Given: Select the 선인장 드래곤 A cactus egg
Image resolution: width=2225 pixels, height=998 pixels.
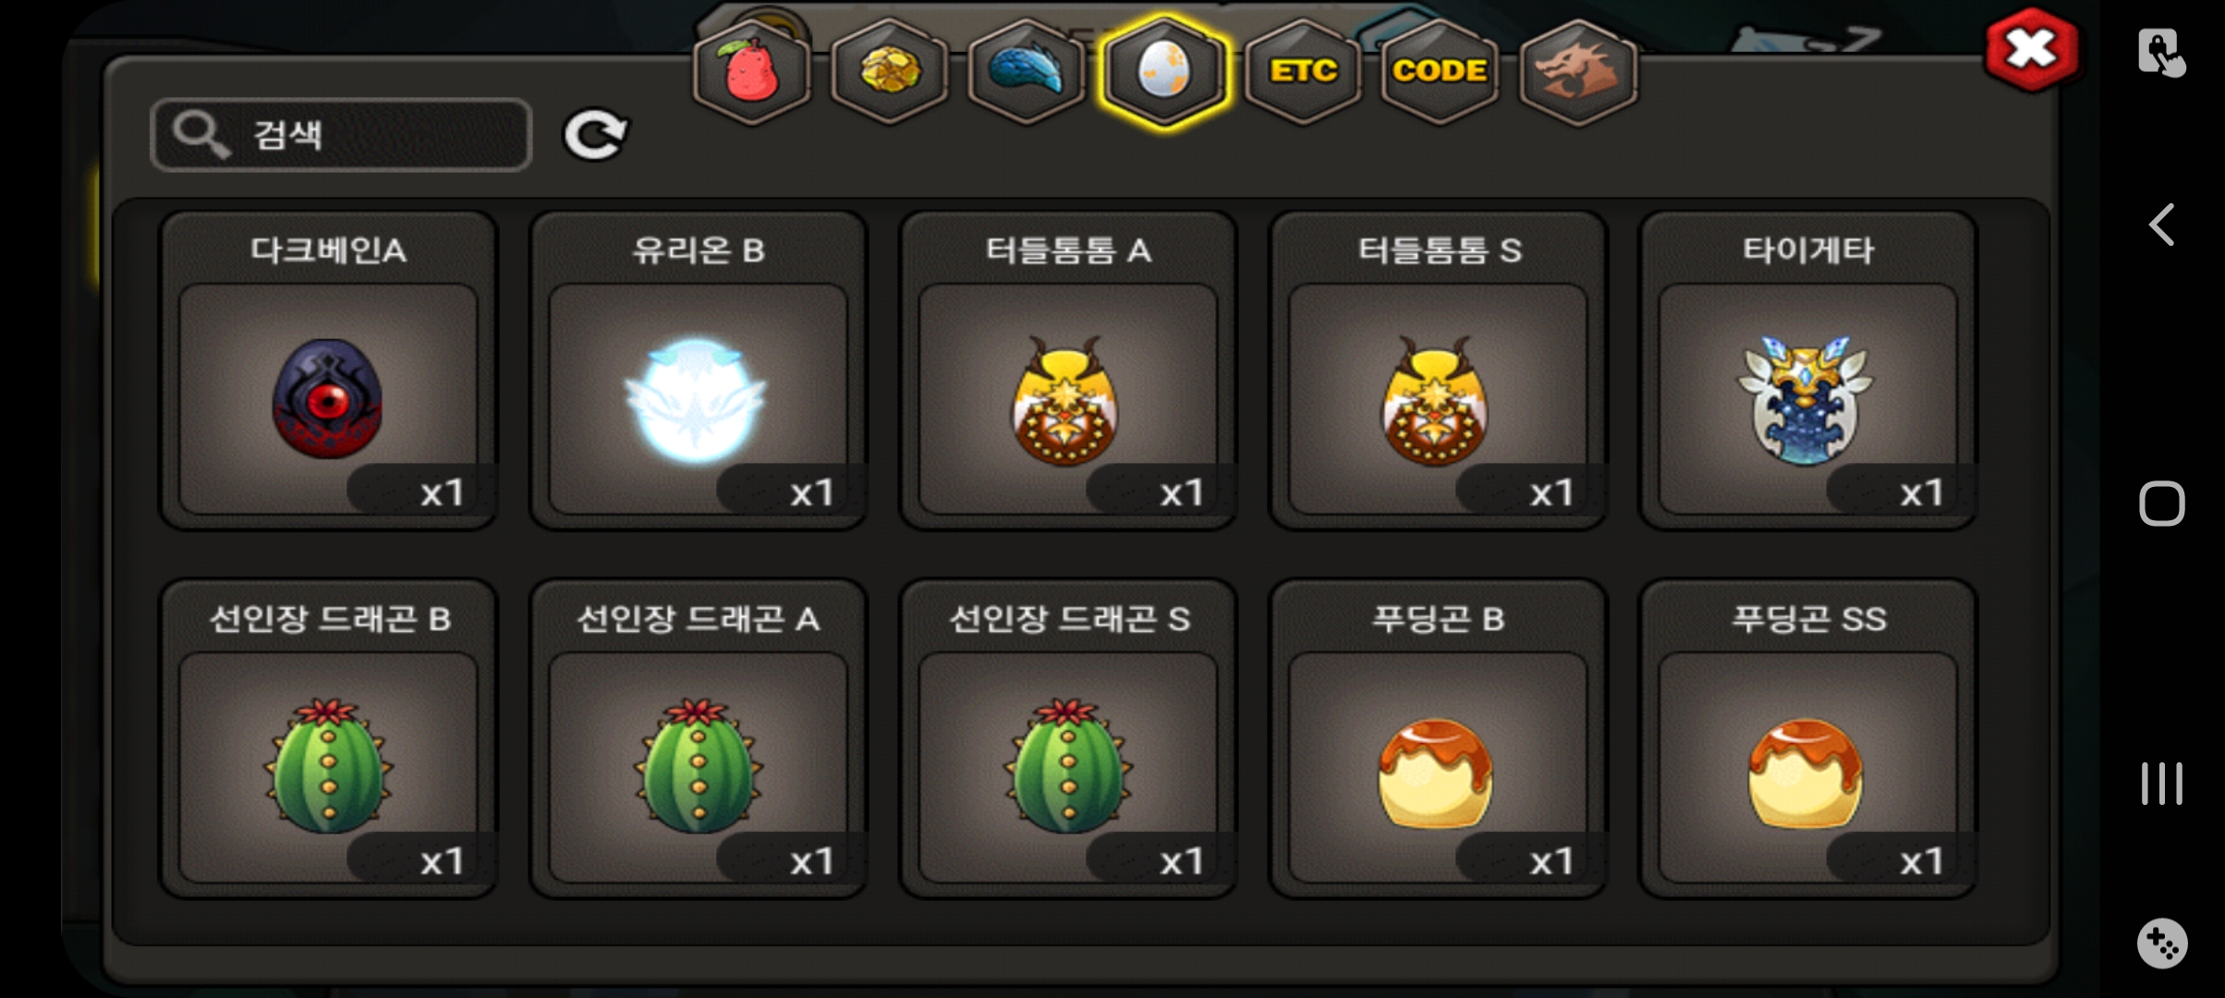Looking at the screenshot, I should tap(699, 739).
